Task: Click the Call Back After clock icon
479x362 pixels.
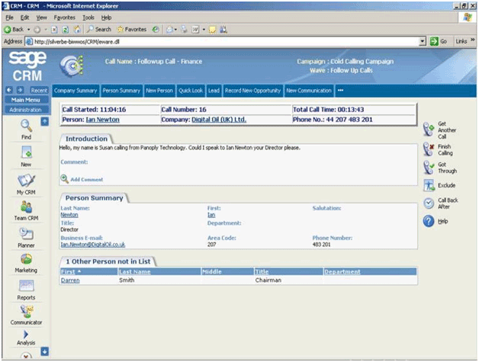Action: click(x=429, y=203)
